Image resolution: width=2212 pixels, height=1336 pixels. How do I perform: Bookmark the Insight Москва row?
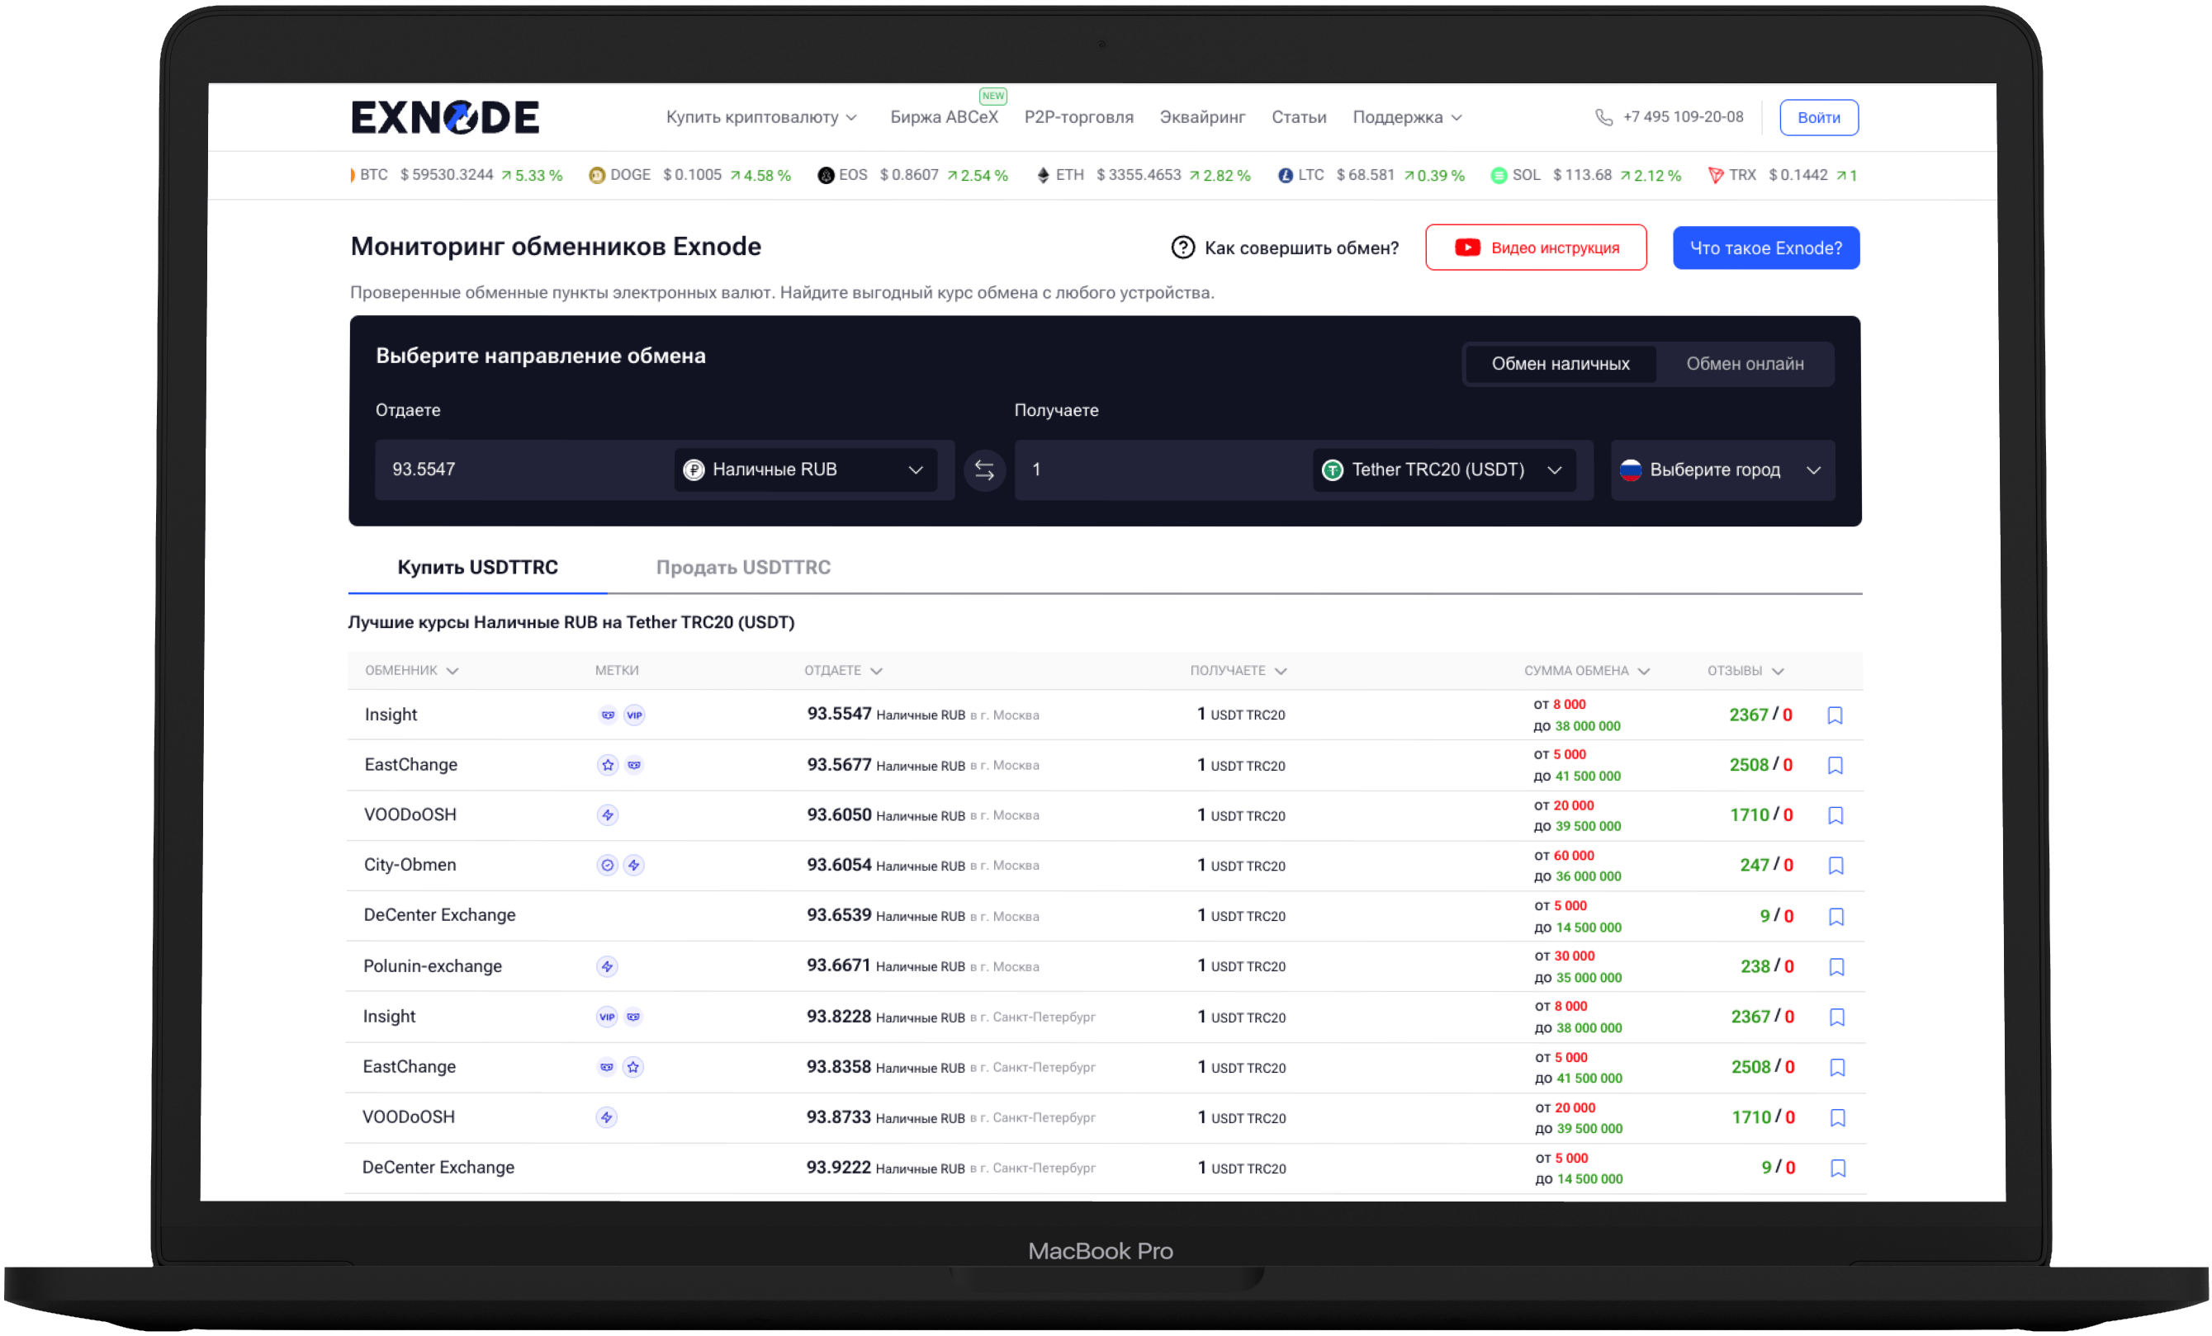click(1835, 715)
